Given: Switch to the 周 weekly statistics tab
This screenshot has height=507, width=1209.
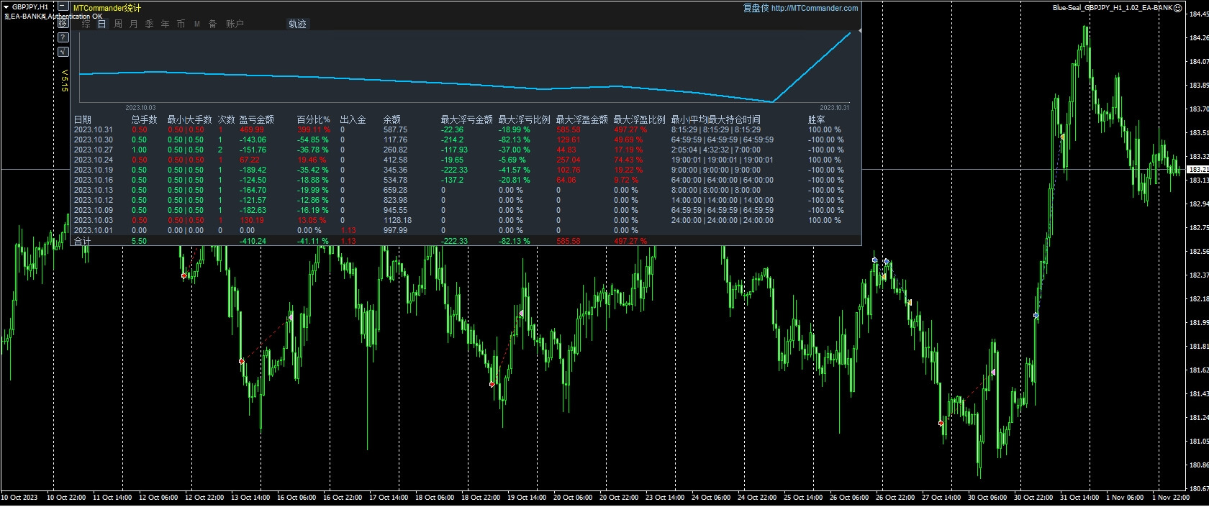Looking at the screenshot, I should tap(118, 24).
